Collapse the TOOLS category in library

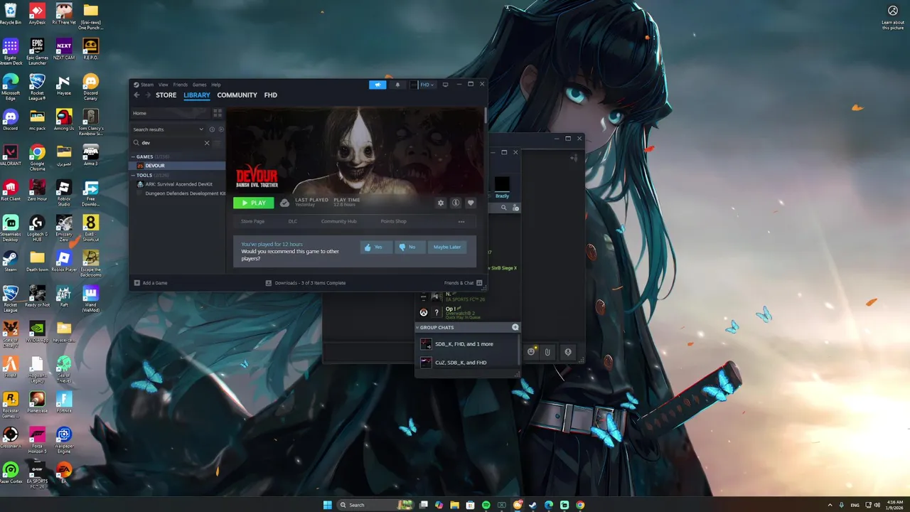133,175
